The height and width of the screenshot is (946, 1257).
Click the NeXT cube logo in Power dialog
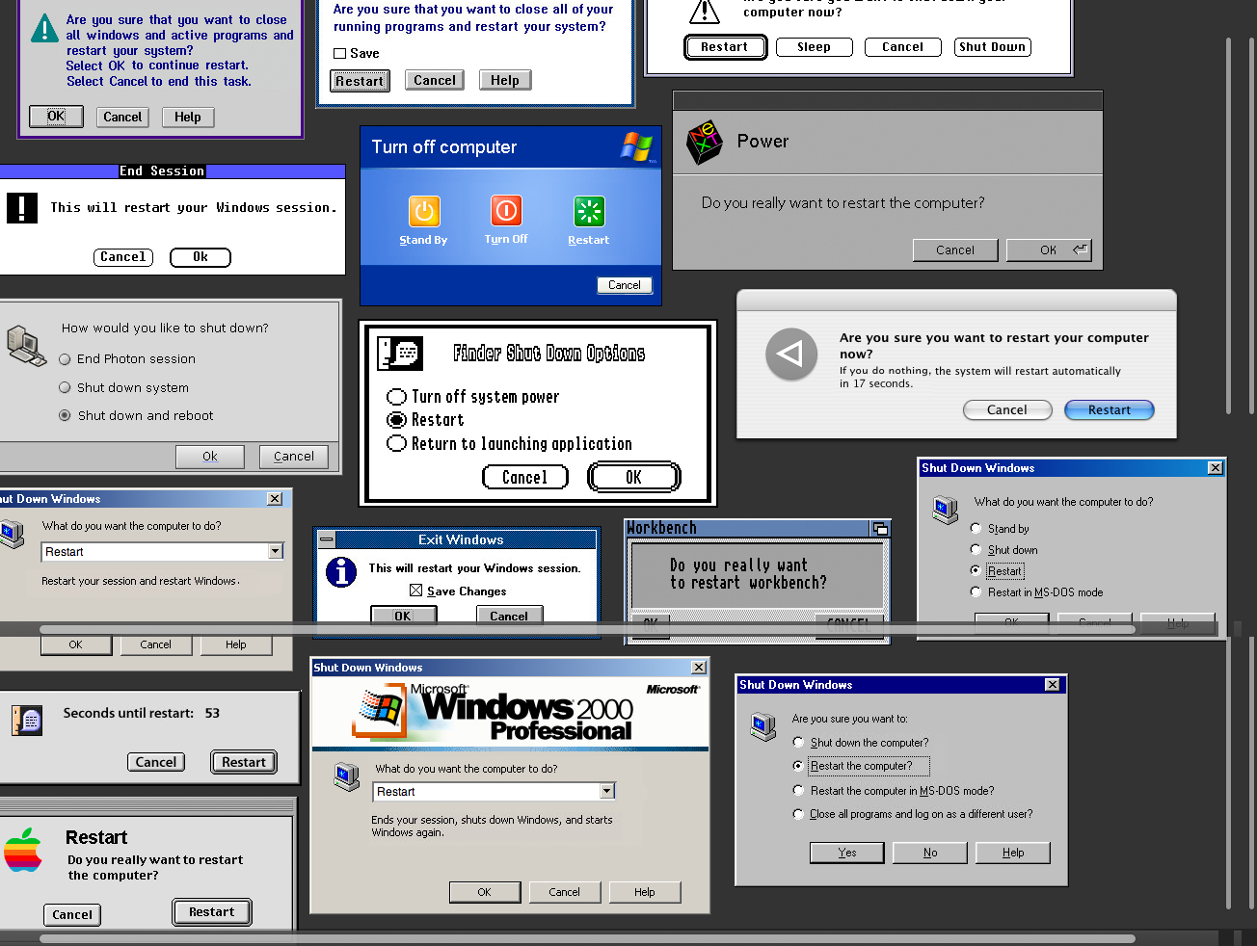tap(705, 143)
